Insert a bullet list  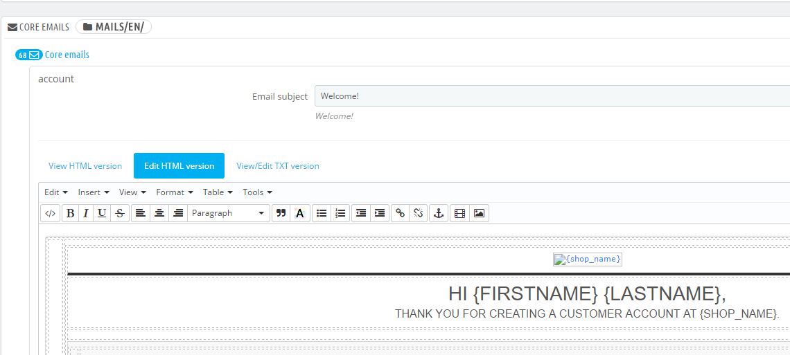pos(322,213)
